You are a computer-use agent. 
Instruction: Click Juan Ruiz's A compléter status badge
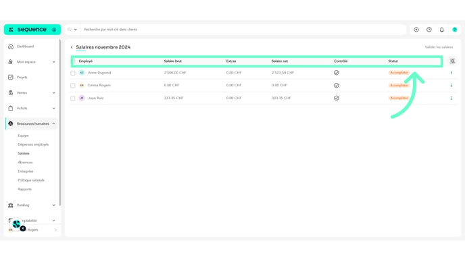click(399, 98)
